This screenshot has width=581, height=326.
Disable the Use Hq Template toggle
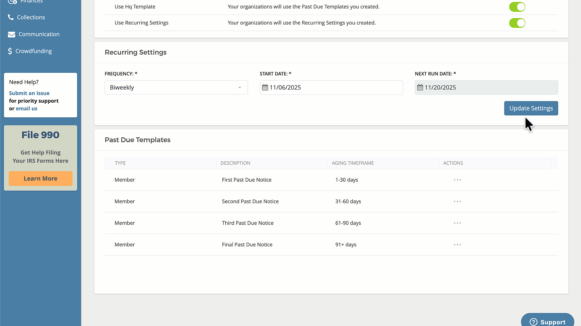(517, 7)
